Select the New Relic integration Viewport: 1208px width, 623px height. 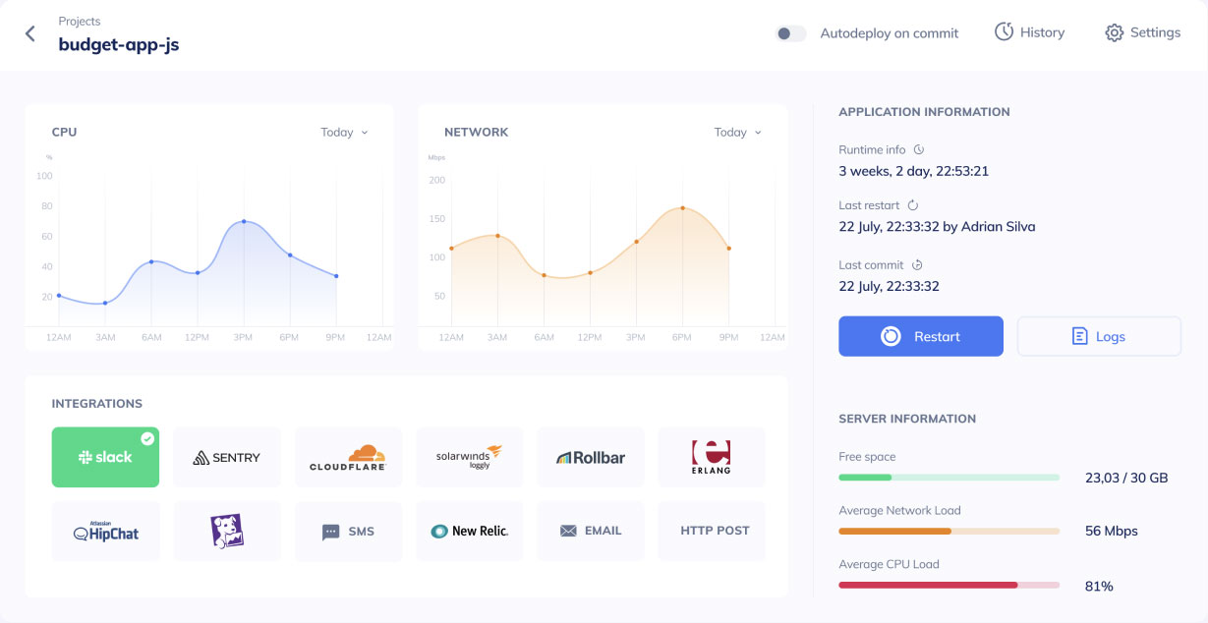click(x=470, y=532)
